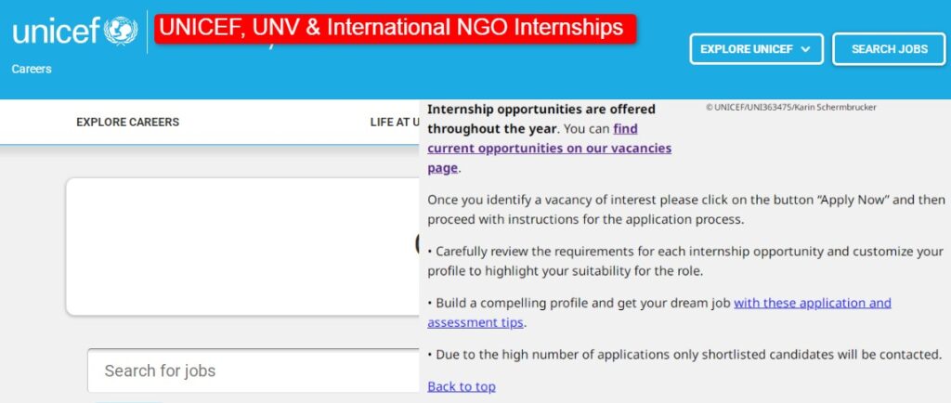Go to the Careers link under the logo
Viewport: 951px width, 403px height.
click(32, 69)
